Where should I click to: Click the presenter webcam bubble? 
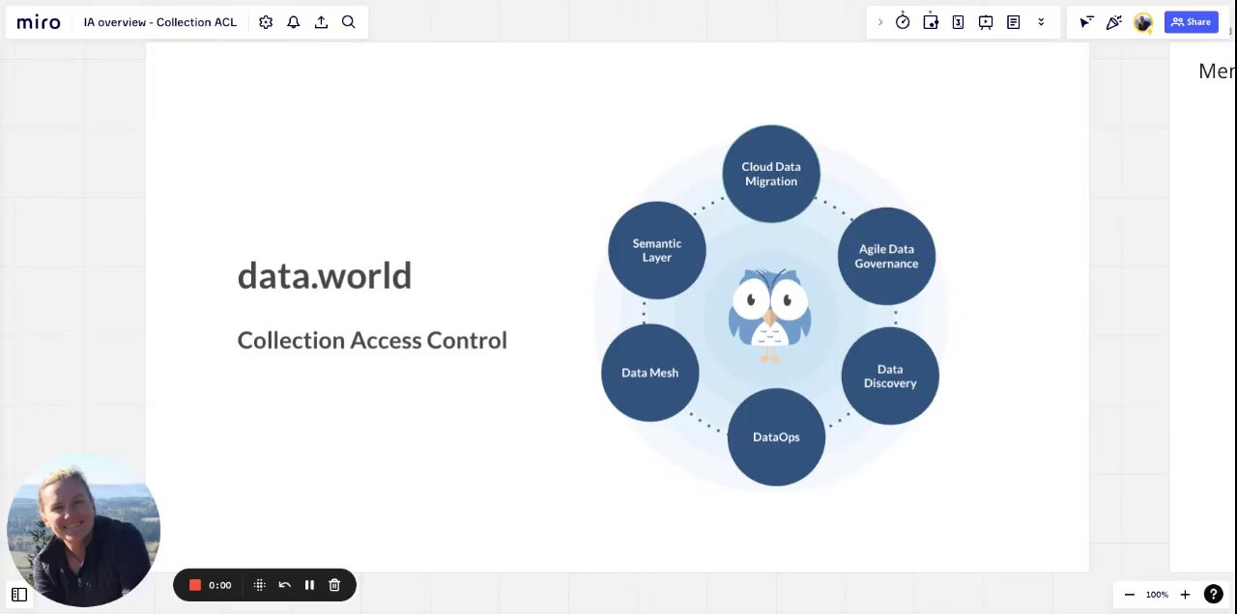(x=83, y=530)
